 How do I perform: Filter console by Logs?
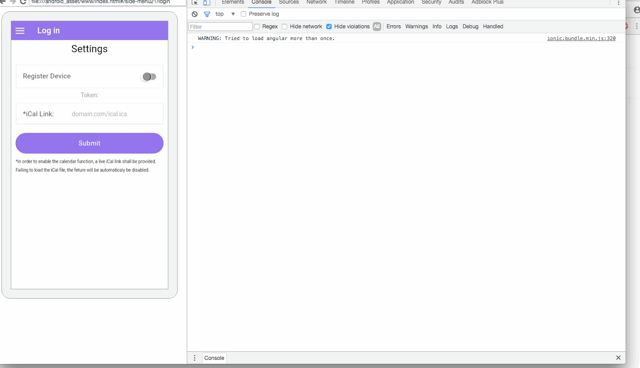[452, 27]
